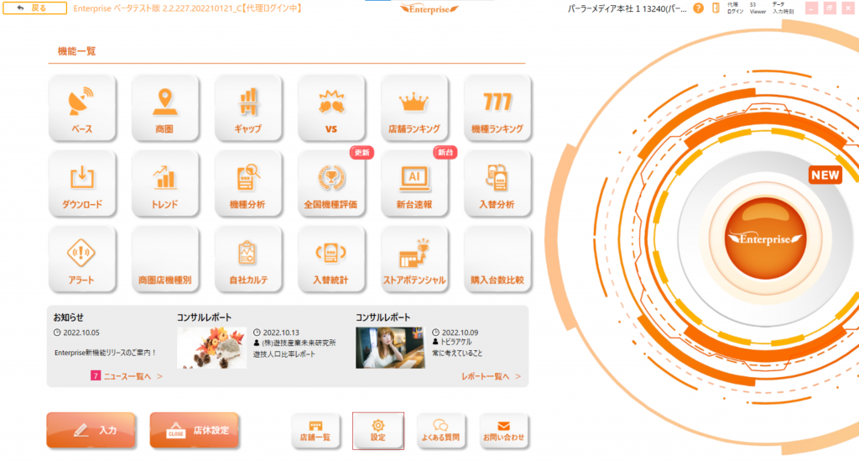Open the 自社カルテ clipboard tile
Image resolution: width=859 pixels, height=461 pixels.
[x=248, y=259]
